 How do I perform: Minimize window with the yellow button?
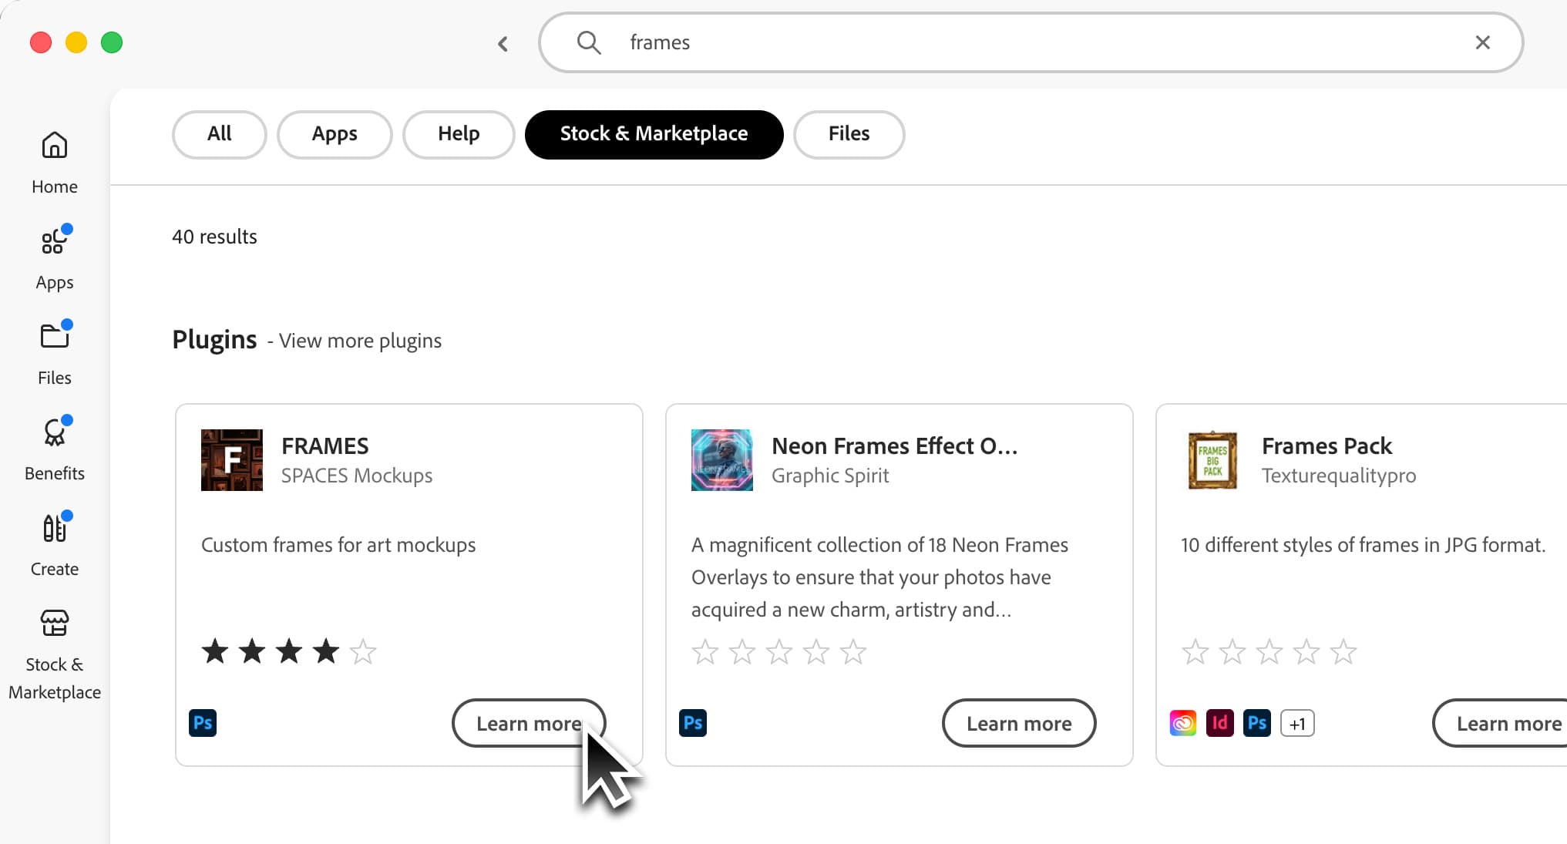coord(76,42)
